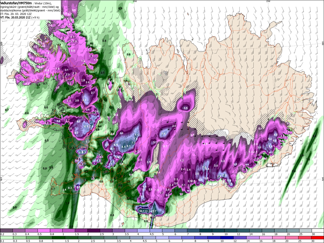Viewport: 324px width, 243px height.
Task: Click the 8.5 precipitation value on the map
Action: pyautogui.click(x=124, y=147)
